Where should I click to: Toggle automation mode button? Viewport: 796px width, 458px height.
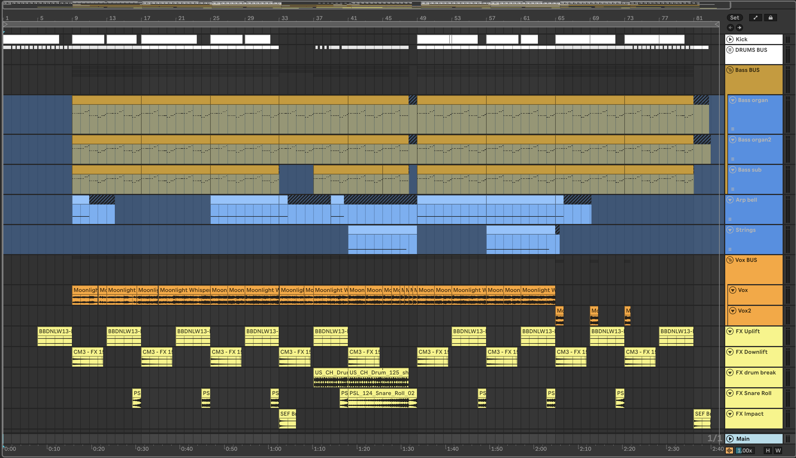[755, 18]
